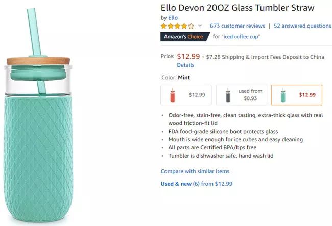Select the Mint color swatch
The width and height of the screenshot is (332, 226).
tap(296, 94)
